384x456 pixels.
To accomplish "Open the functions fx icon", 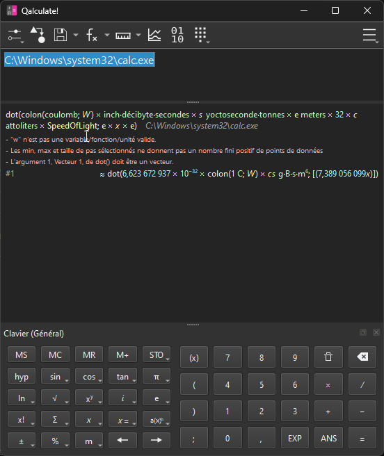I will (x=92, y=35).
